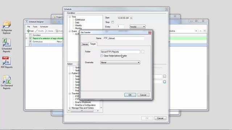
Task: Select Daily in the Time tree
Action: [77, 22]
